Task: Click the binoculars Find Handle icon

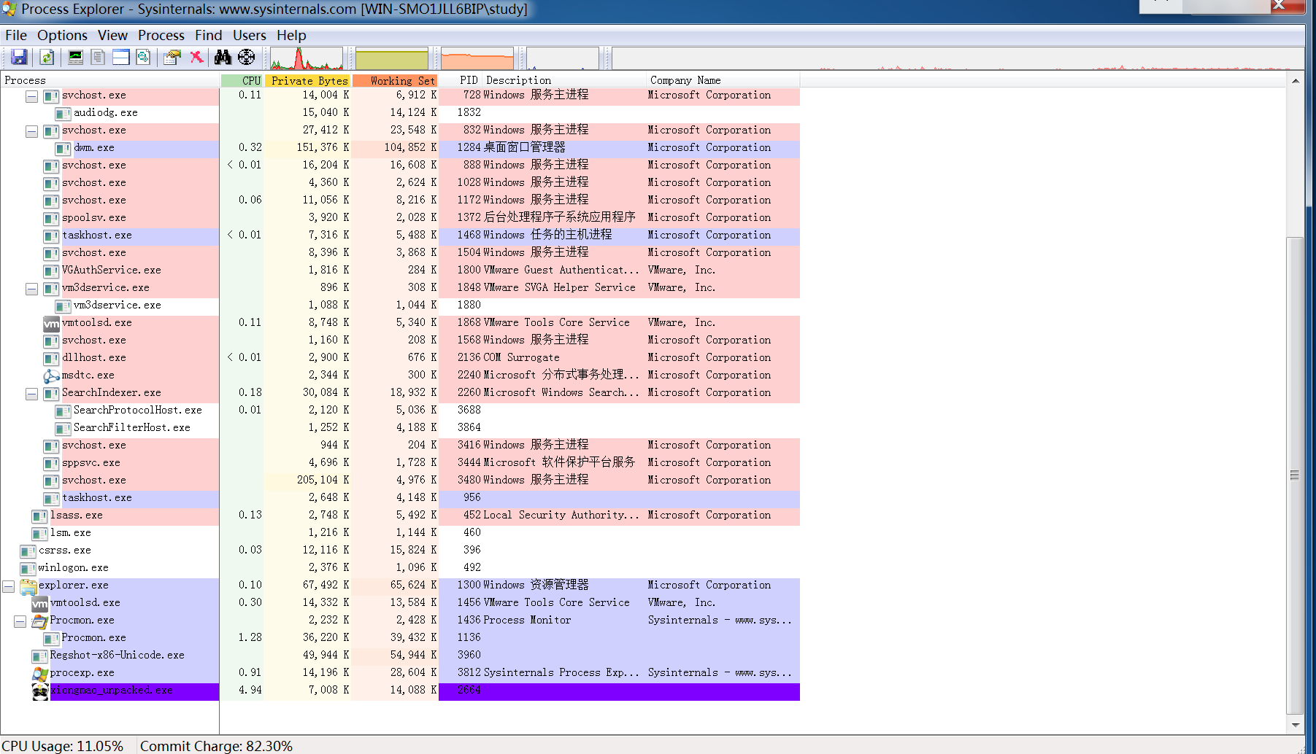Action: tap(223, 57)
